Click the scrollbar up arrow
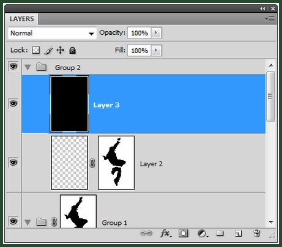Image resolution: width=282 pixels, height=247 pixels. click(x=271, y=65)
